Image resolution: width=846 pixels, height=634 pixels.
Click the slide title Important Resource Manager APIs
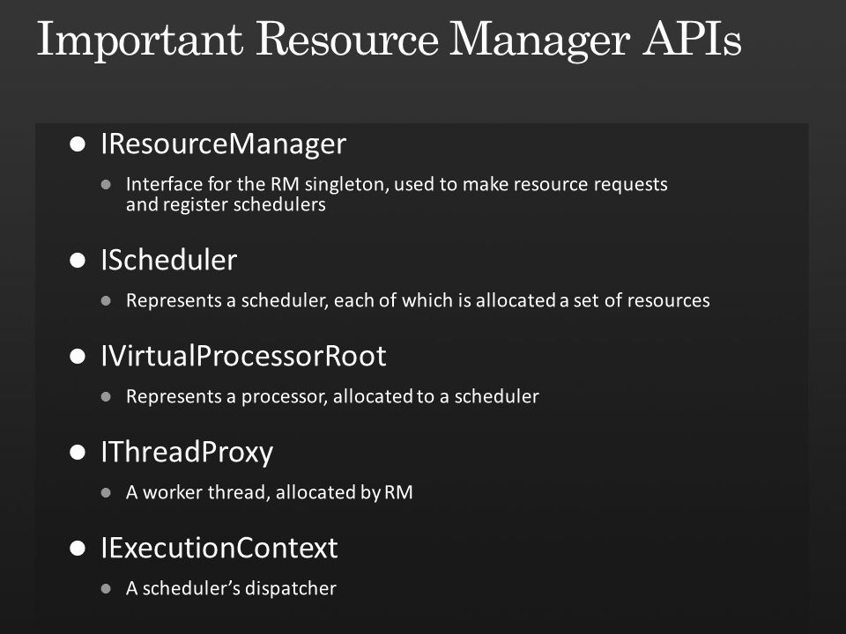(389, 40)
